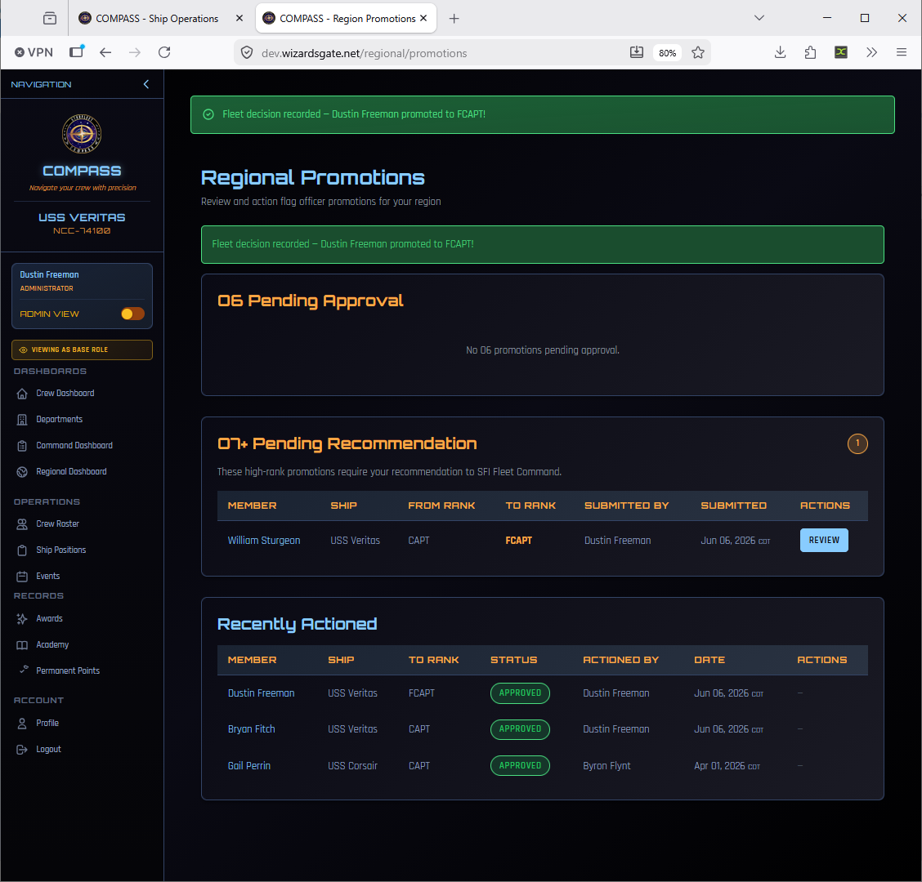Viewport: 922px width, 882px height.
Task: Click the Academy book icon
Action: 22,645
